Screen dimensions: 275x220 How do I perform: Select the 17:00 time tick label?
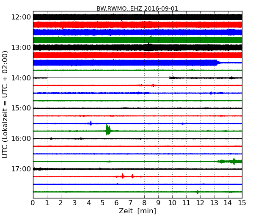point(21,169)
